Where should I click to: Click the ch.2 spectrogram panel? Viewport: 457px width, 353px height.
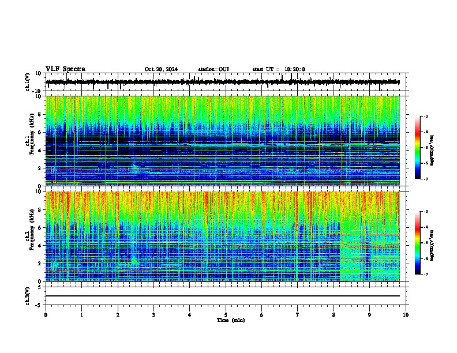coord(223,236)
